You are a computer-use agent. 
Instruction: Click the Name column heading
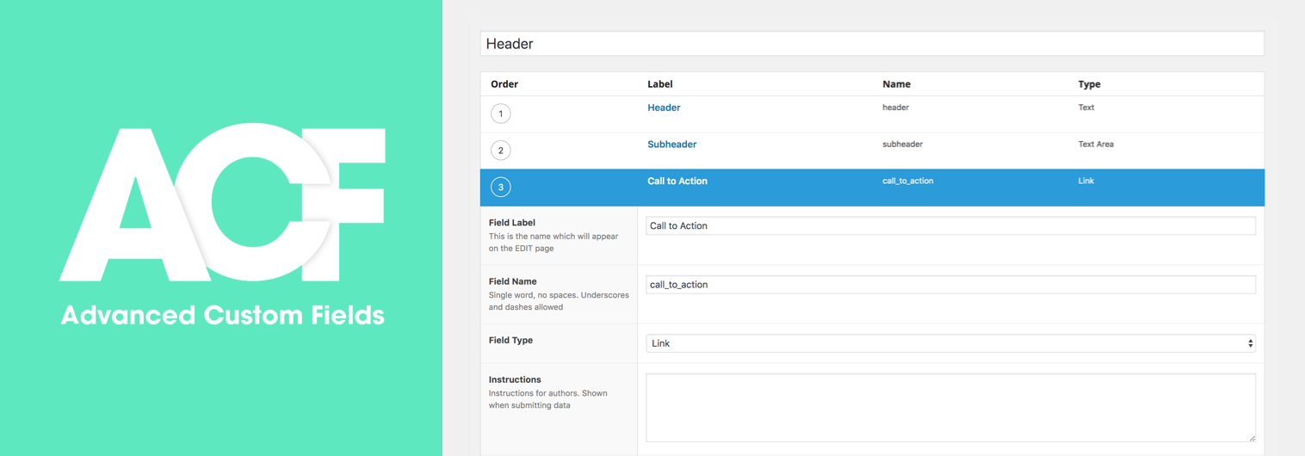click(x=896, y=84)
